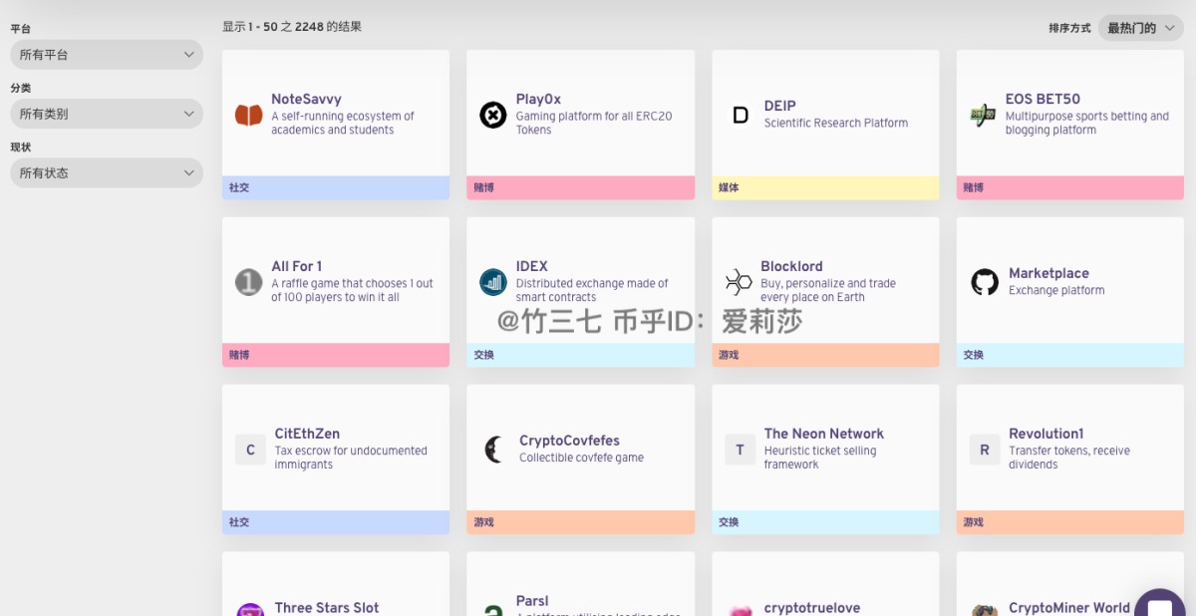Open the Blocklord title link
Screen dimensions: 1196x616
click(x=792, y=267)
